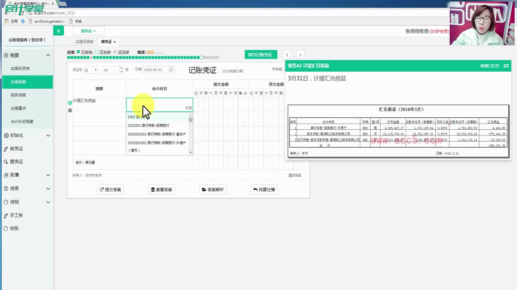Screen dimensions: 517x290
Task: Click the 答案解析 button
Action: pos(213,189)
